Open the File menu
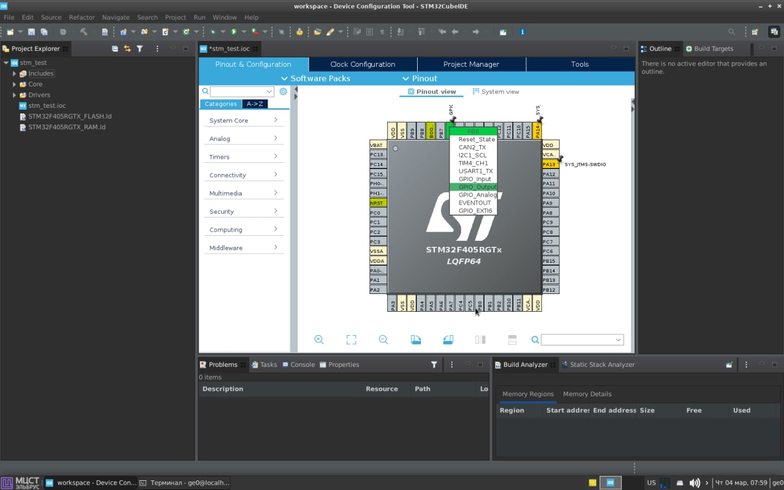Image resolution: width=784 pixels, height=490 pixels. click(9, 17)
